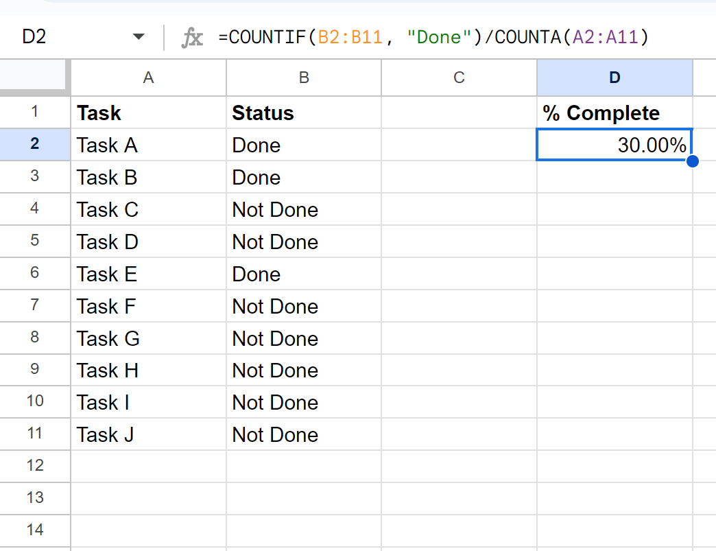Select the 'Task H' cell
The image size is (716, 551).
coord(148,370)
